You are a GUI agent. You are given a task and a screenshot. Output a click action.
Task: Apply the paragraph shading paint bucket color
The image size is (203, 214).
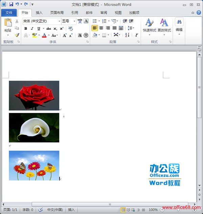[x=95, y=35]
